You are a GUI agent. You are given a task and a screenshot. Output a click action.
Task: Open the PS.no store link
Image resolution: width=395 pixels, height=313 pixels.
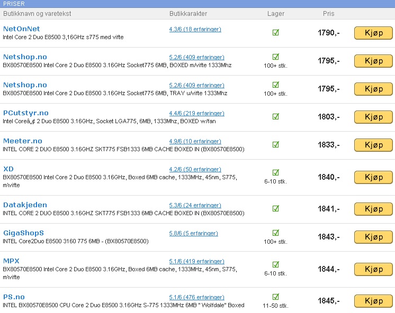(x=14, y=297)
